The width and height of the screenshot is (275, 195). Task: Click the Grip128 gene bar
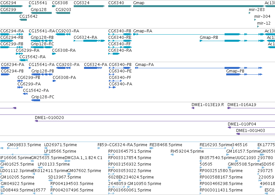[41, 13]
